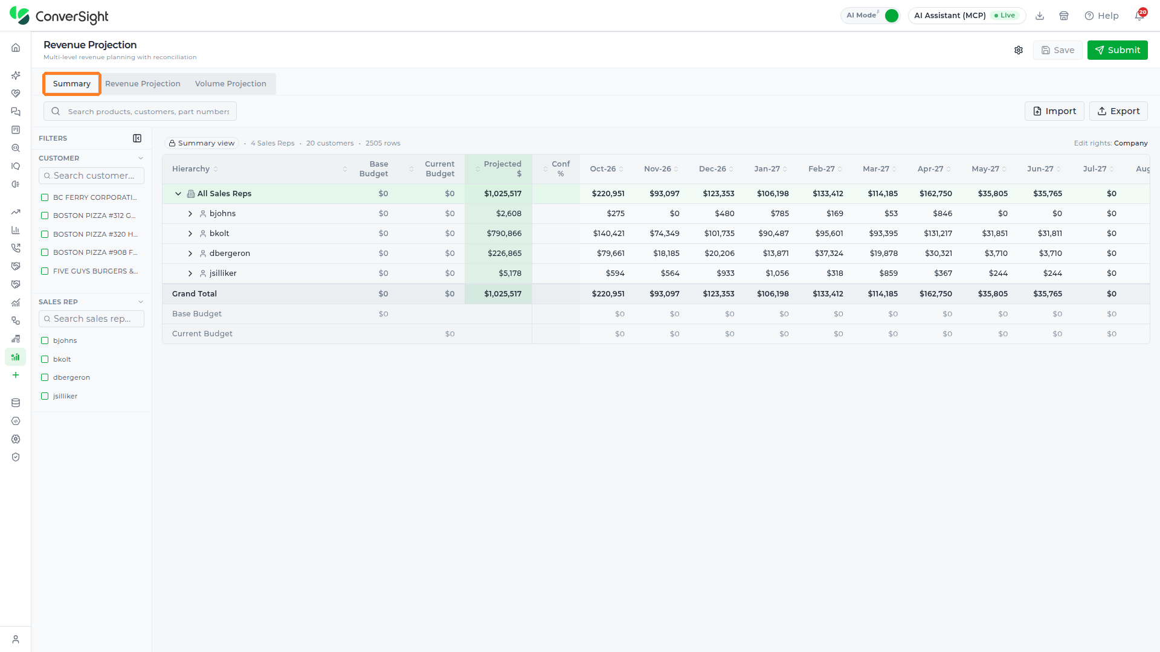This screenshot has height=652, width=1160.
Task: Check the BOSTON PIZZA #320 customer filter
Action: 45,234
